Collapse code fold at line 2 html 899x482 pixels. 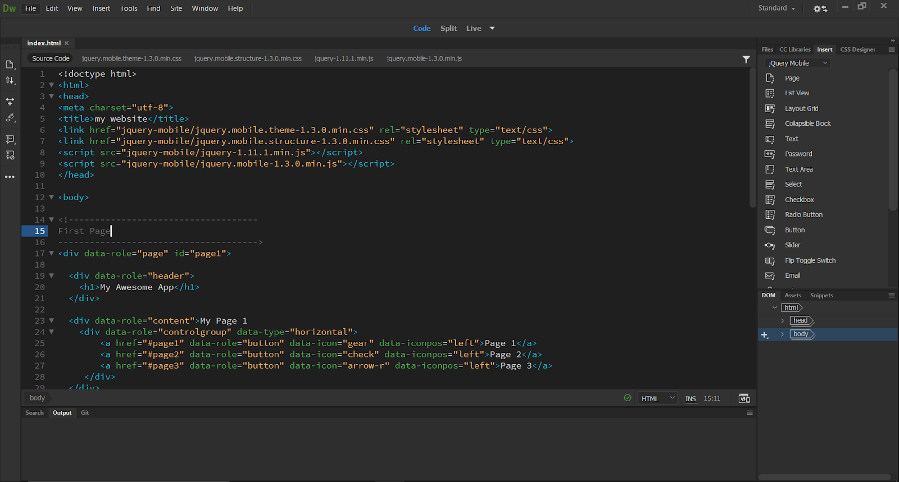coord(51,85)
